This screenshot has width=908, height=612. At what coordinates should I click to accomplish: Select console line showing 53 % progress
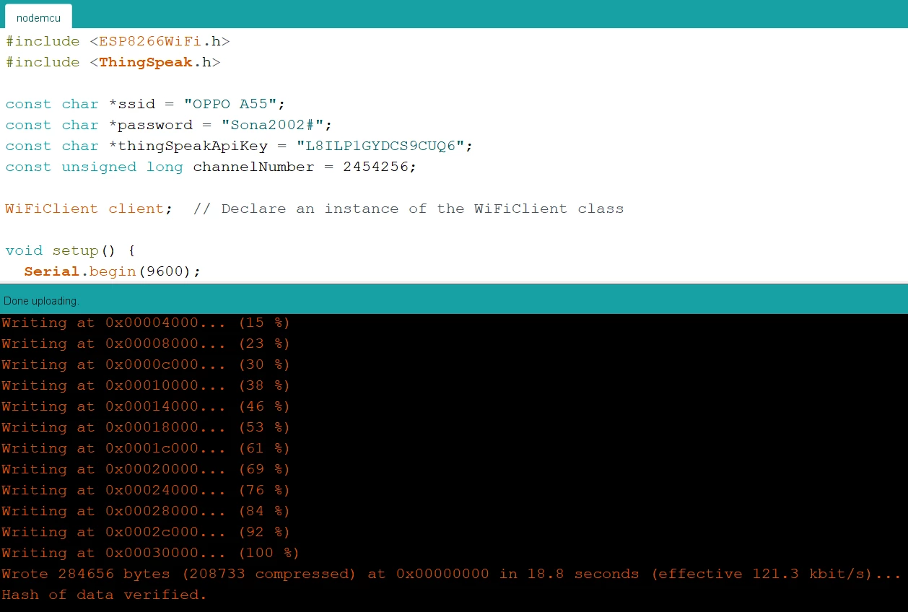coord(146,427)
